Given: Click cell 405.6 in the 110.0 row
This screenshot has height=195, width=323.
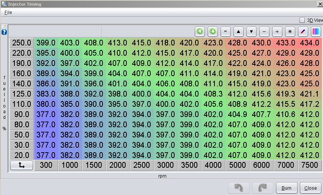Looking at the screenshot, I should [x=213, y=104].
